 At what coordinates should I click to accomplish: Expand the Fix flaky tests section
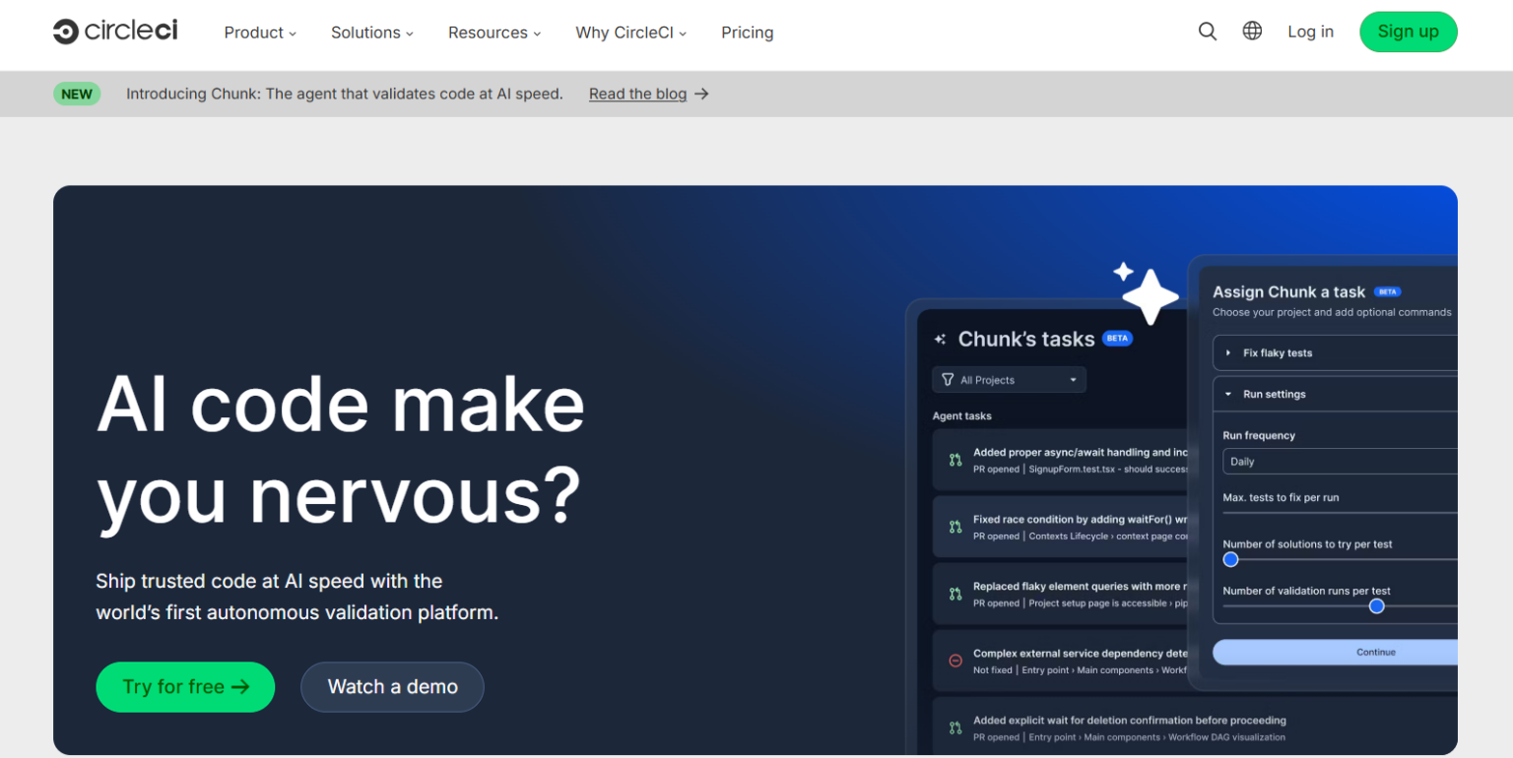coord(1227,352)
